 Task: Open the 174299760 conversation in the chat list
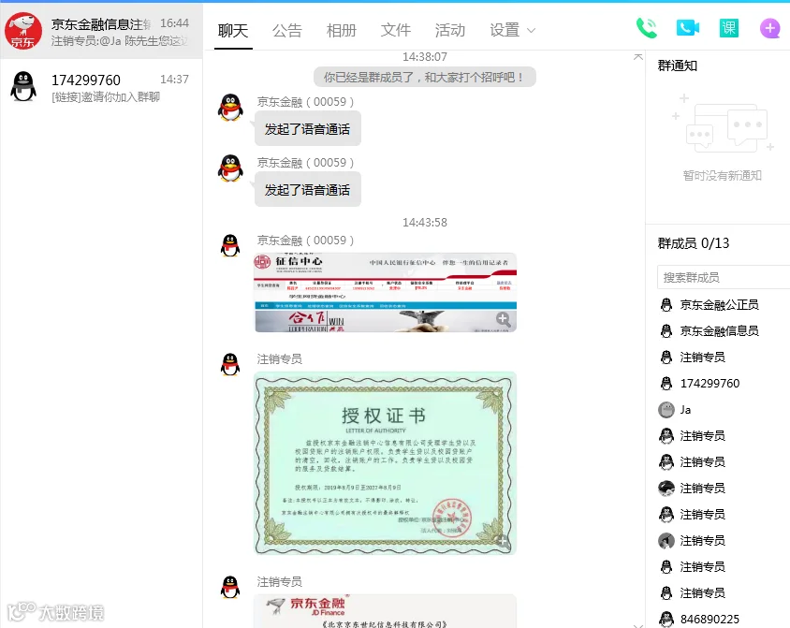[101, 87]
